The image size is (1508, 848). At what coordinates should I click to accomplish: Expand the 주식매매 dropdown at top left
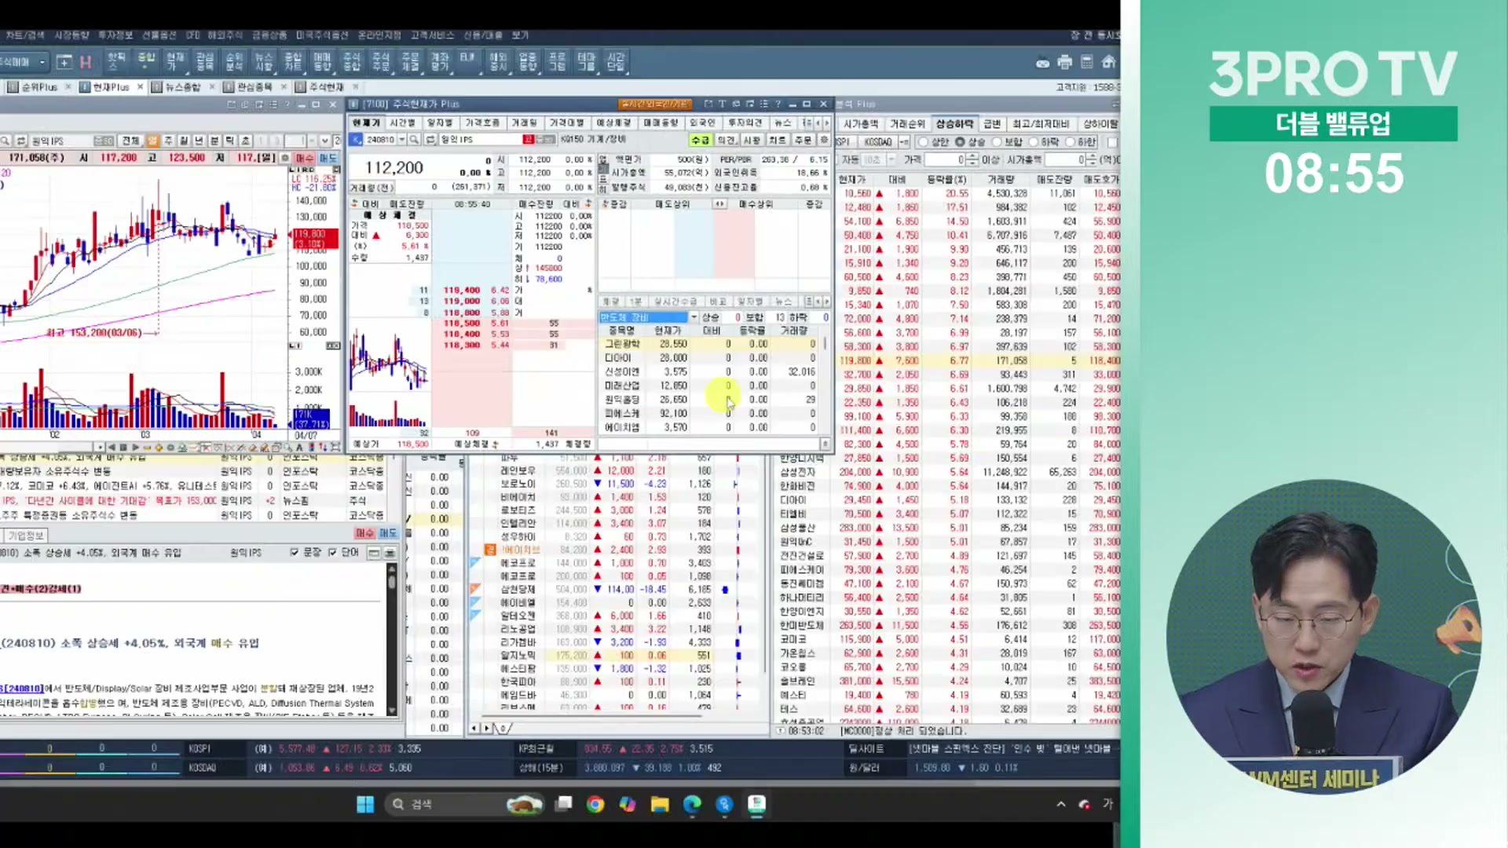pos(42,62)
